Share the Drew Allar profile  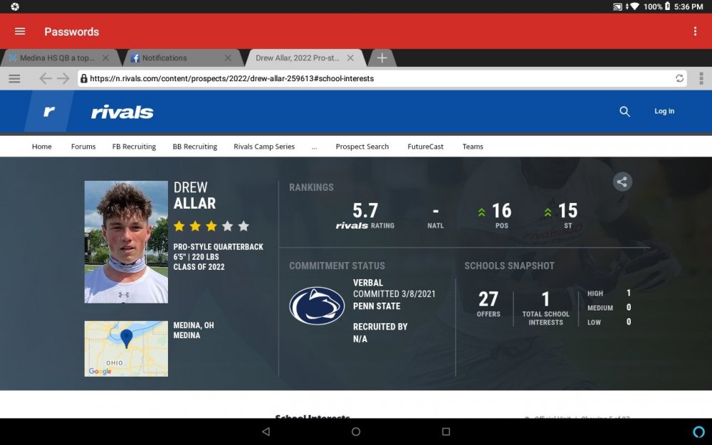click(x=622, y=182)
